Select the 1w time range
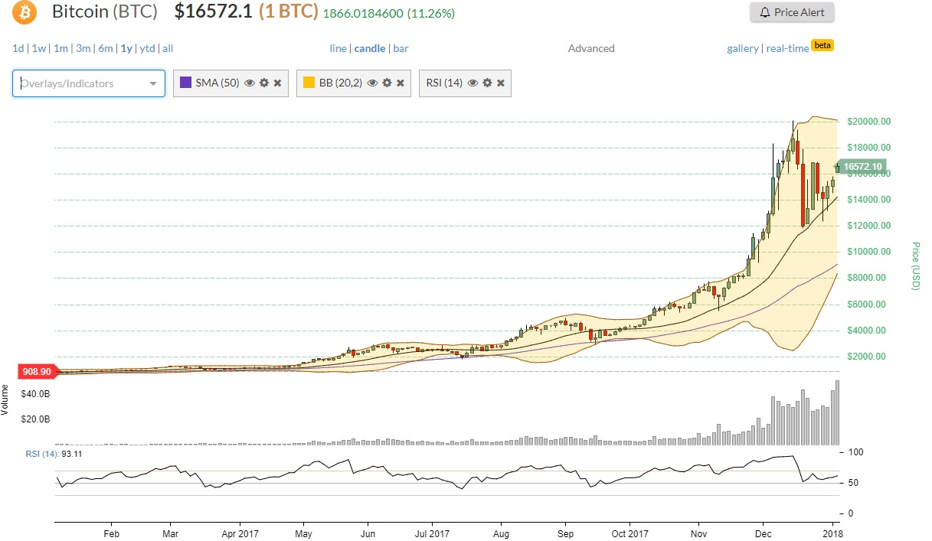Screen dimensions: 932x541 tap(38, 48)
